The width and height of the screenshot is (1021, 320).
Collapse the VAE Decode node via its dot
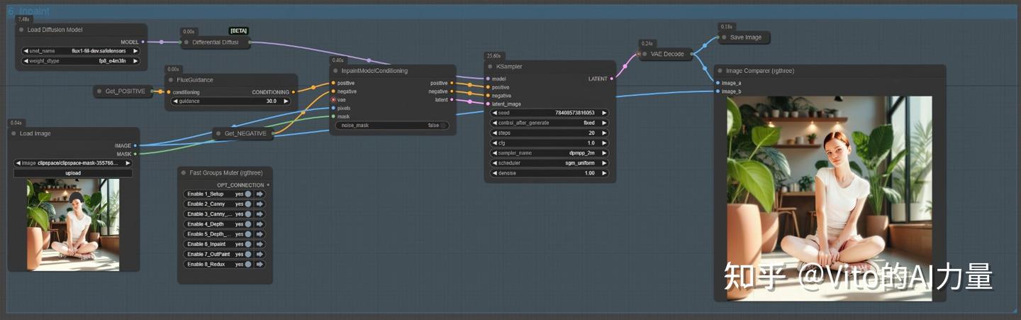645,53
